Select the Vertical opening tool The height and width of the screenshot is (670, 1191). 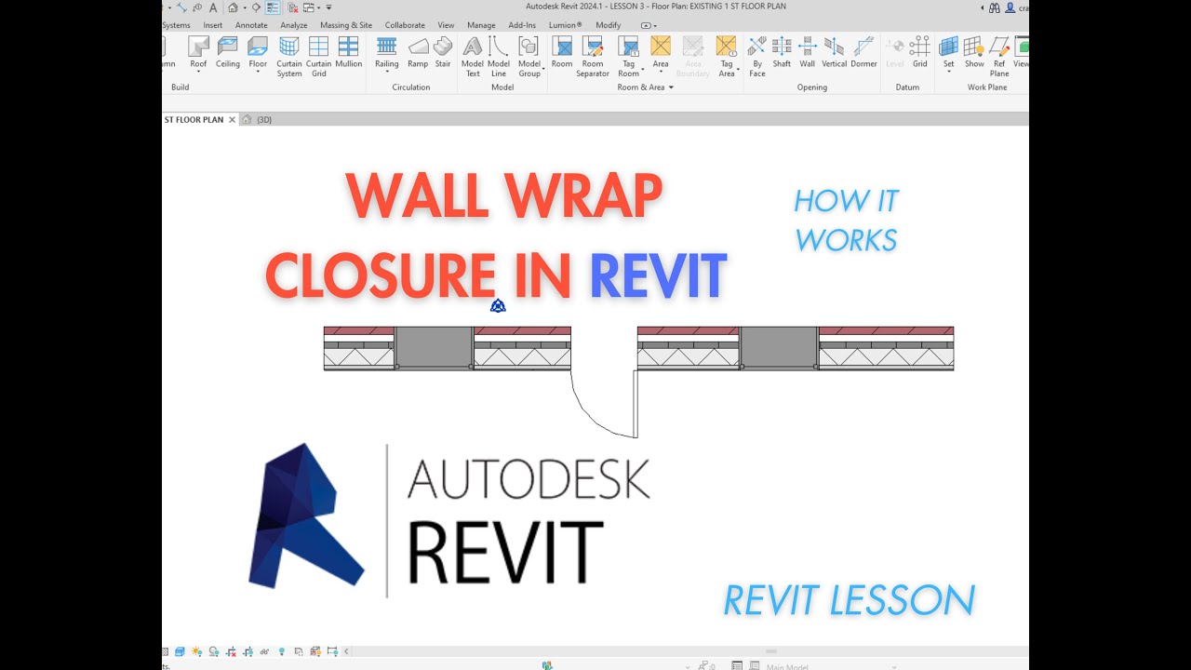pyautogui.click(x=835, y=51)
